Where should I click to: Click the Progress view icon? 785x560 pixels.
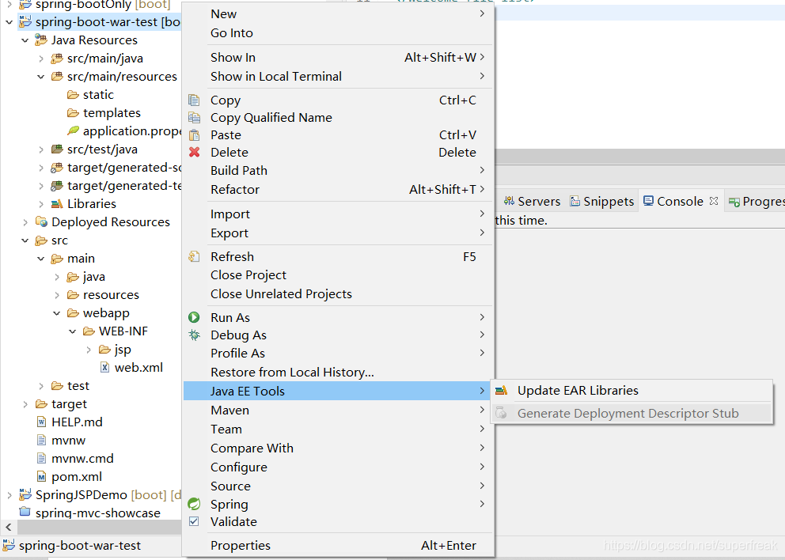click(x=734, y=202)
